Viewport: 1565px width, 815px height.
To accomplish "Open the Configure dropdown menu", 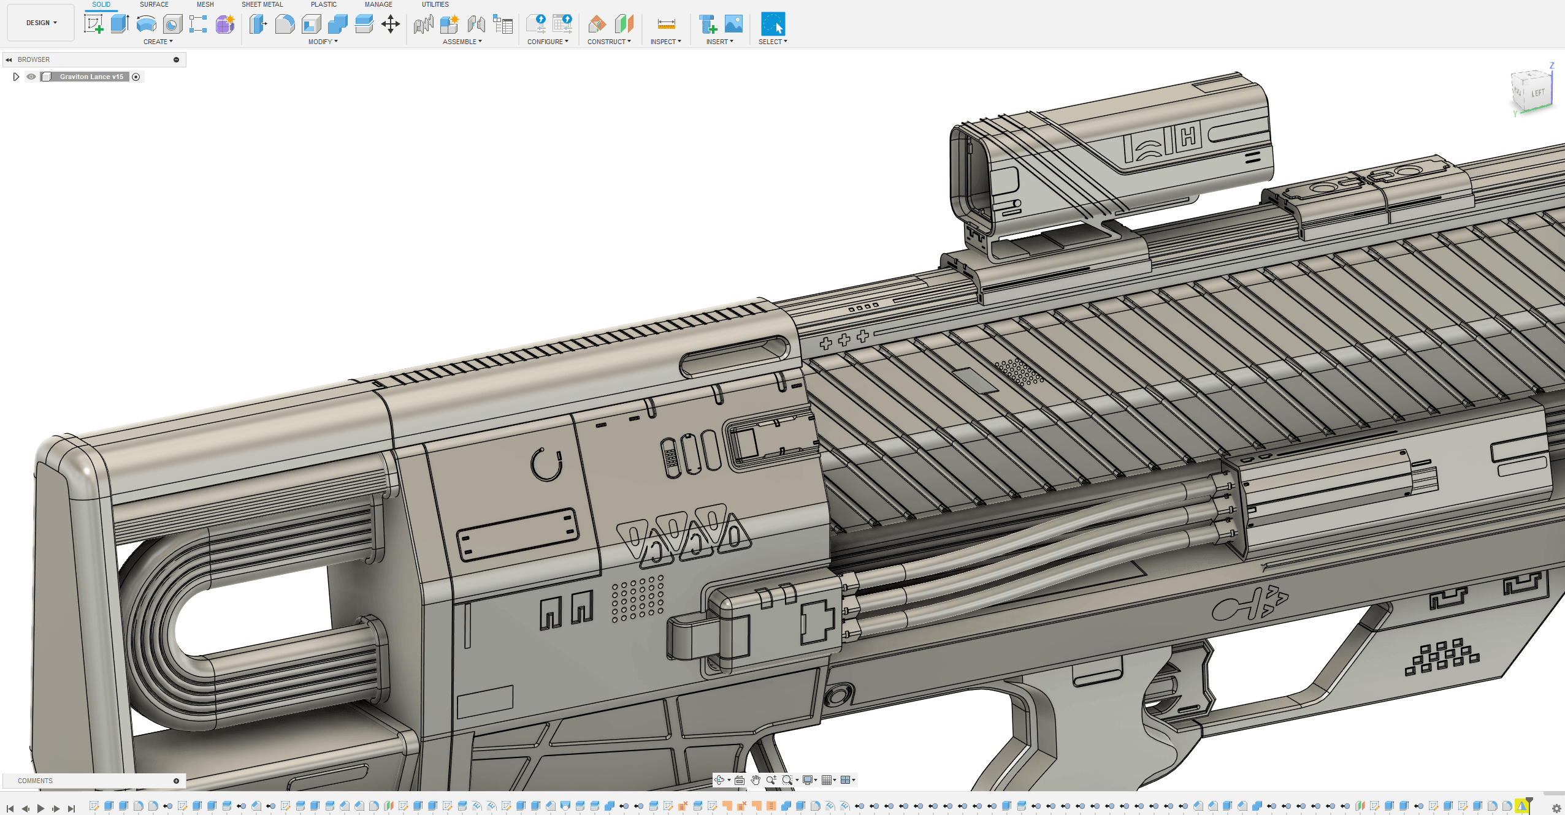I will point(548,42).
